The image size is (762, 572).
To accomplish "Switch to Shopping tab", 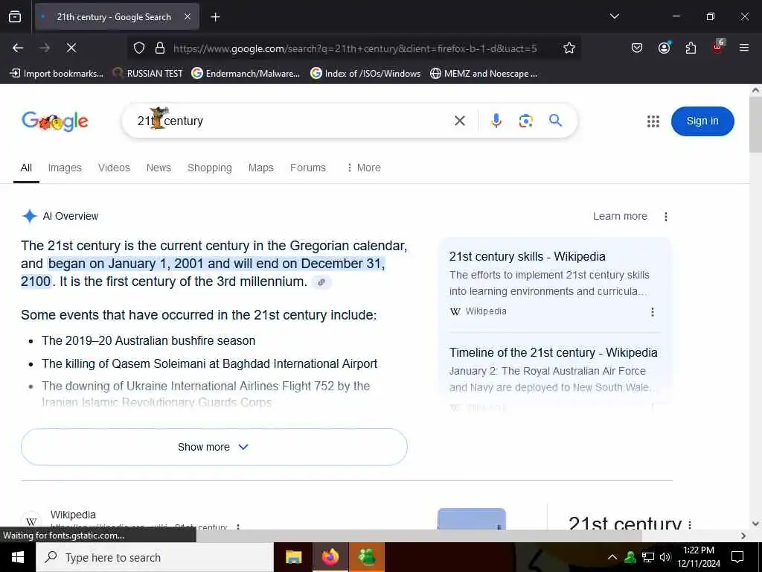I will (x=209, y=168).
